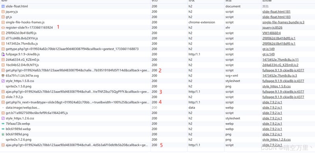Viewport: 315px width, 153px height.
Task: Open initiator link style_https.1.2.6.css
Action: point(276,140)
